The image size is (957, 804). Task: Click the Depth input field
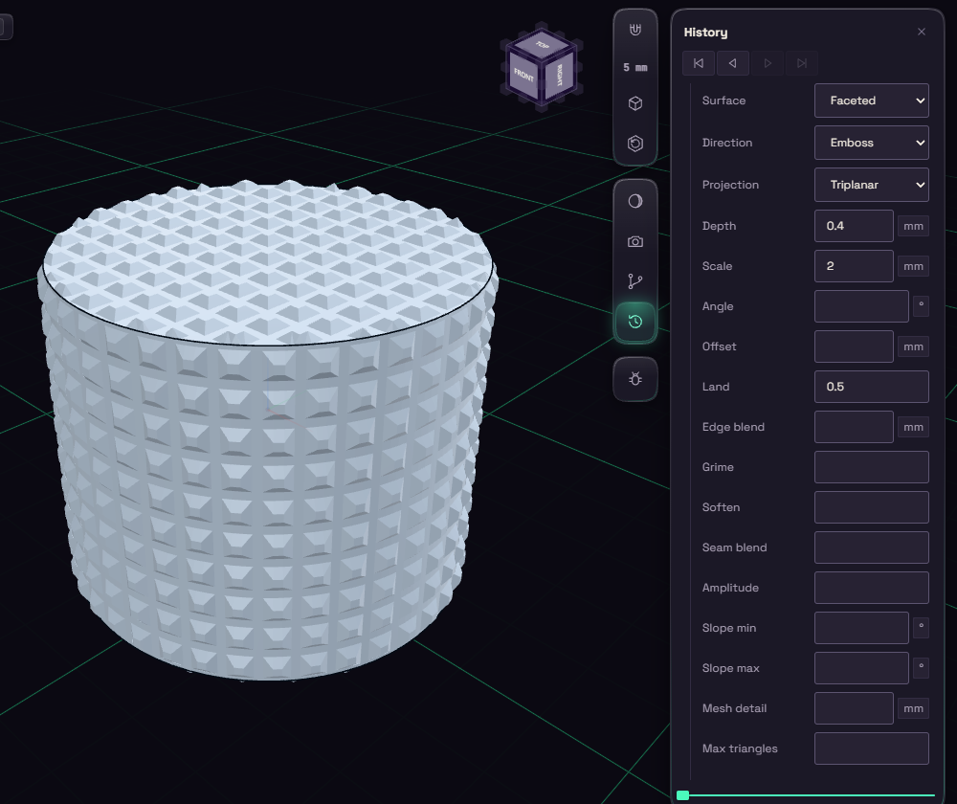click(854, 226)
